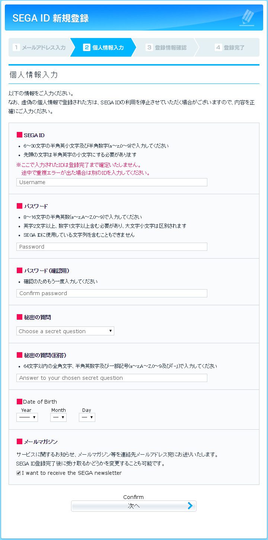This screenshot has height=540, width=268.
Task: Click the pencil icon in the header
Action: tap(247, 18)
